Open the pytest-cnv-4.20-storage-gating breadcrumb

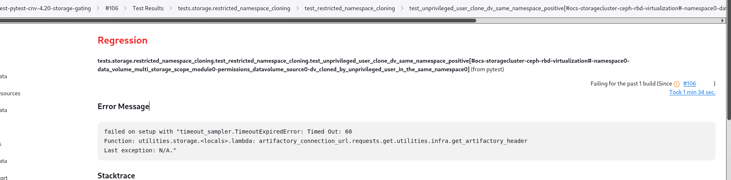point(45,8)
